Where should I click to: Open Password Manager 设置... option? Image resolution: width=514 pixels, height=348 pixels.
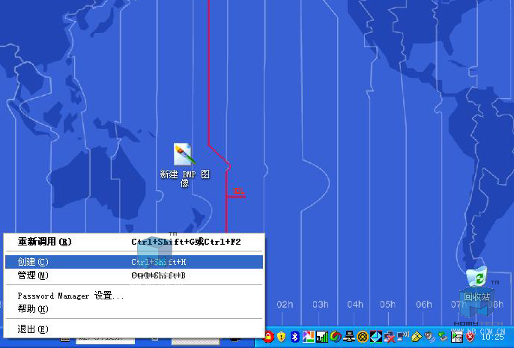[x=71, y=296]
